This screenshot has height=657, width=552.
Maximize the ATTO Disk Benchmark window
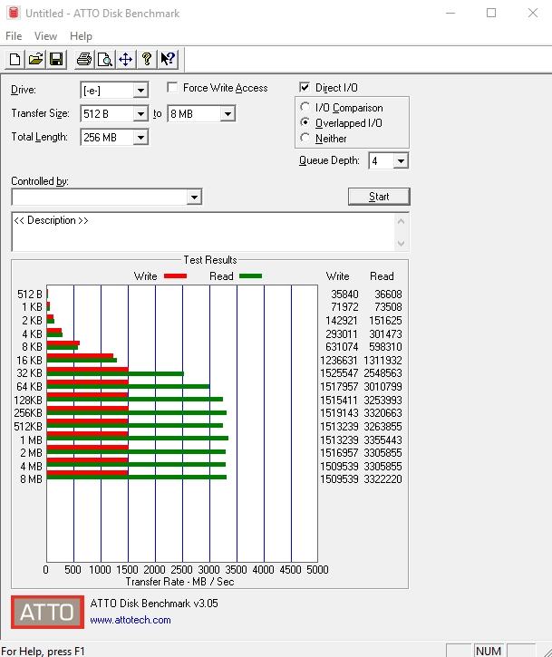coord(491,13)
